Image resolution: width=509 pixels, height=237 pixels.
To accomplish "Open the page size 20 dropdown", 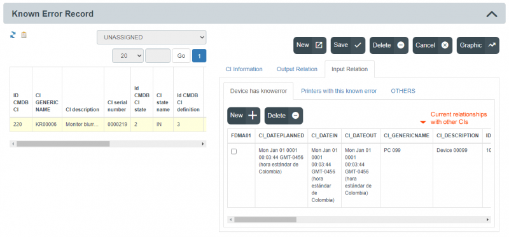I will pos(128,56).
